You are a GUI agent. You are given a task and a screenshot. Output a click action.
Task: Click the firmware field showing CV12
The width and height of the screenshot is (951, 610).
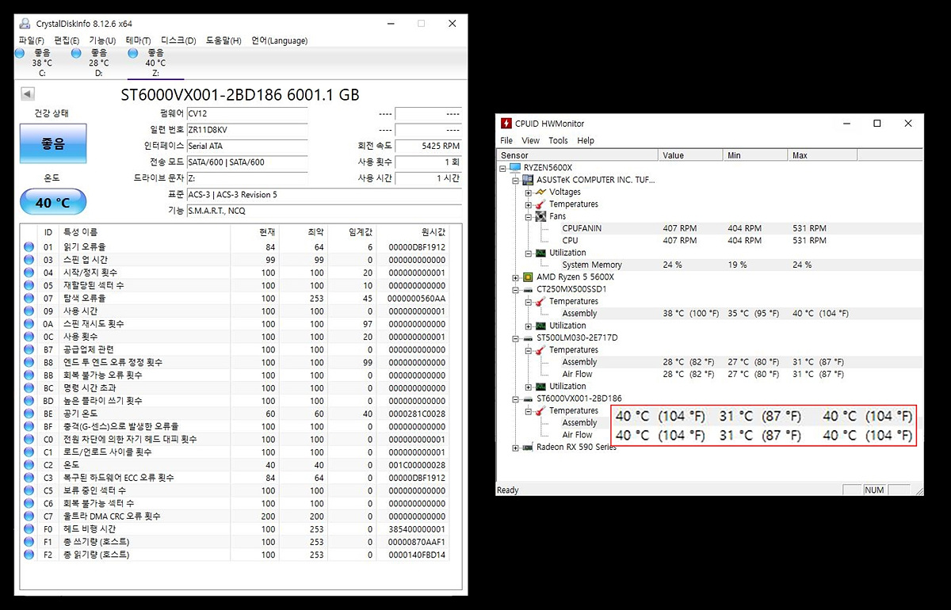point(246,113)
